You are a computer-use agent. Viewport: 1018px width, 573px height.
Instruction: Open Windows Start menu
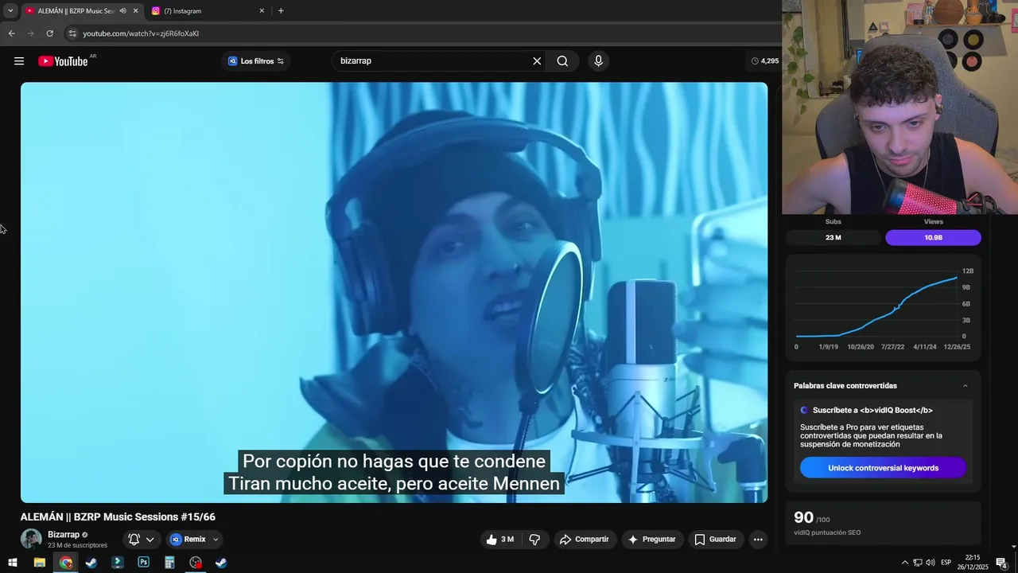[13, 563]
